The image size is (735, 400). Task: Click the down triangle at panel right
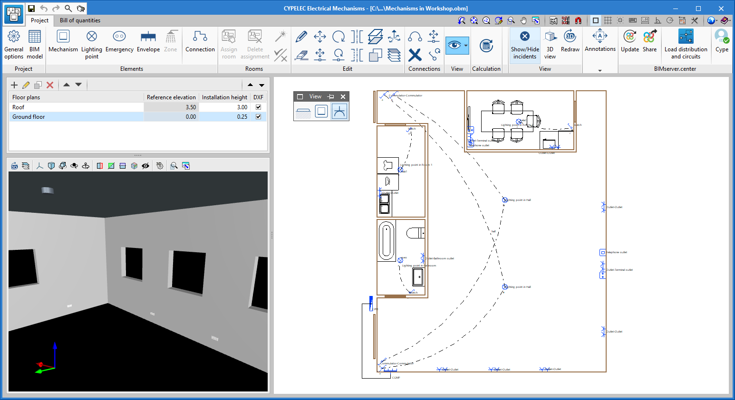(x=261, y=85)
